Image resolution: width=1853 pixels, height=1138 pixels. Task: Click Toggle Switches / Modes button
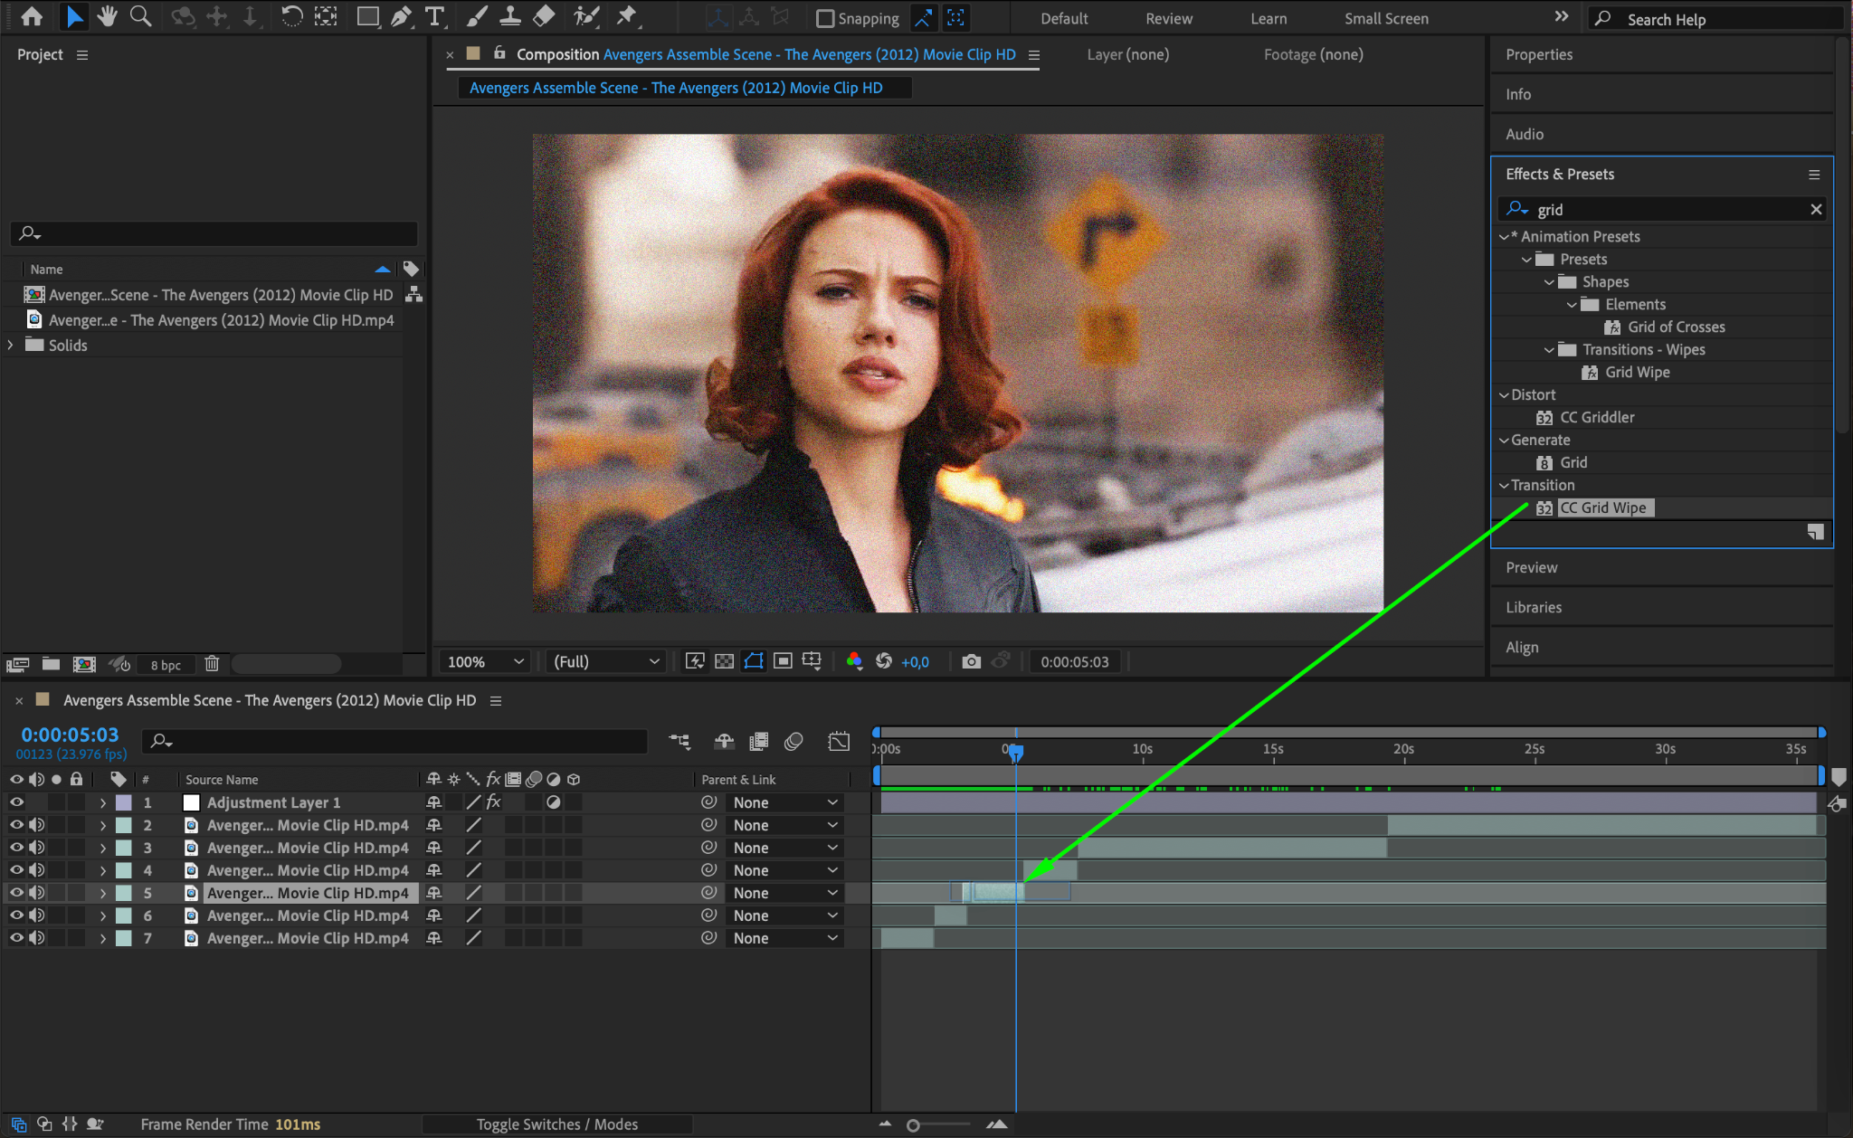pyautogui.click(x=556, y=1124)
